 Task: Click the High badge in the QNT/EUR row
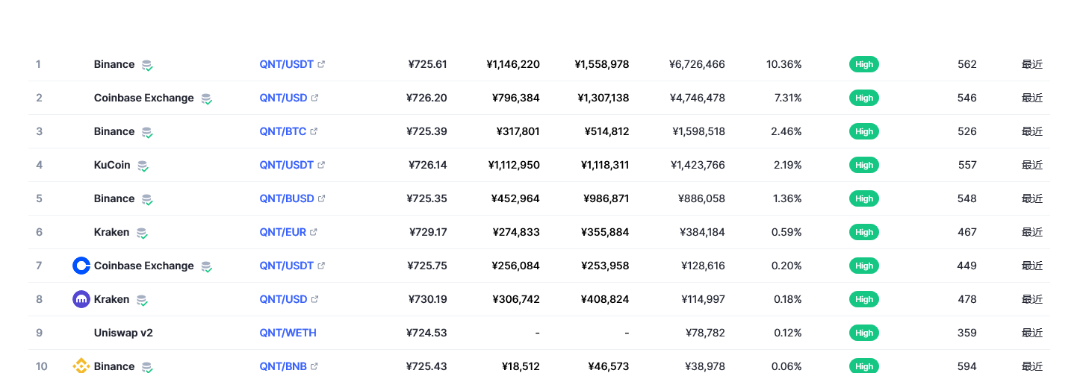[x=864, y=232]
